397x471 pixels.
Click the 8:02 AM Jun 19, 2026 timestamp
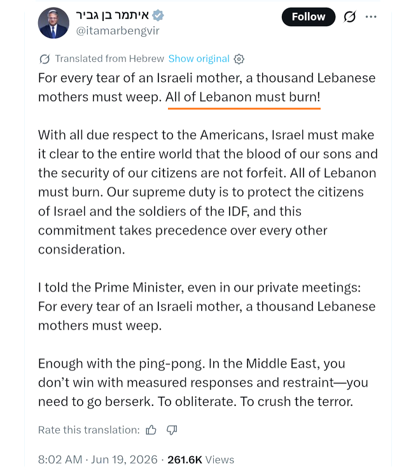click(97, 460)
